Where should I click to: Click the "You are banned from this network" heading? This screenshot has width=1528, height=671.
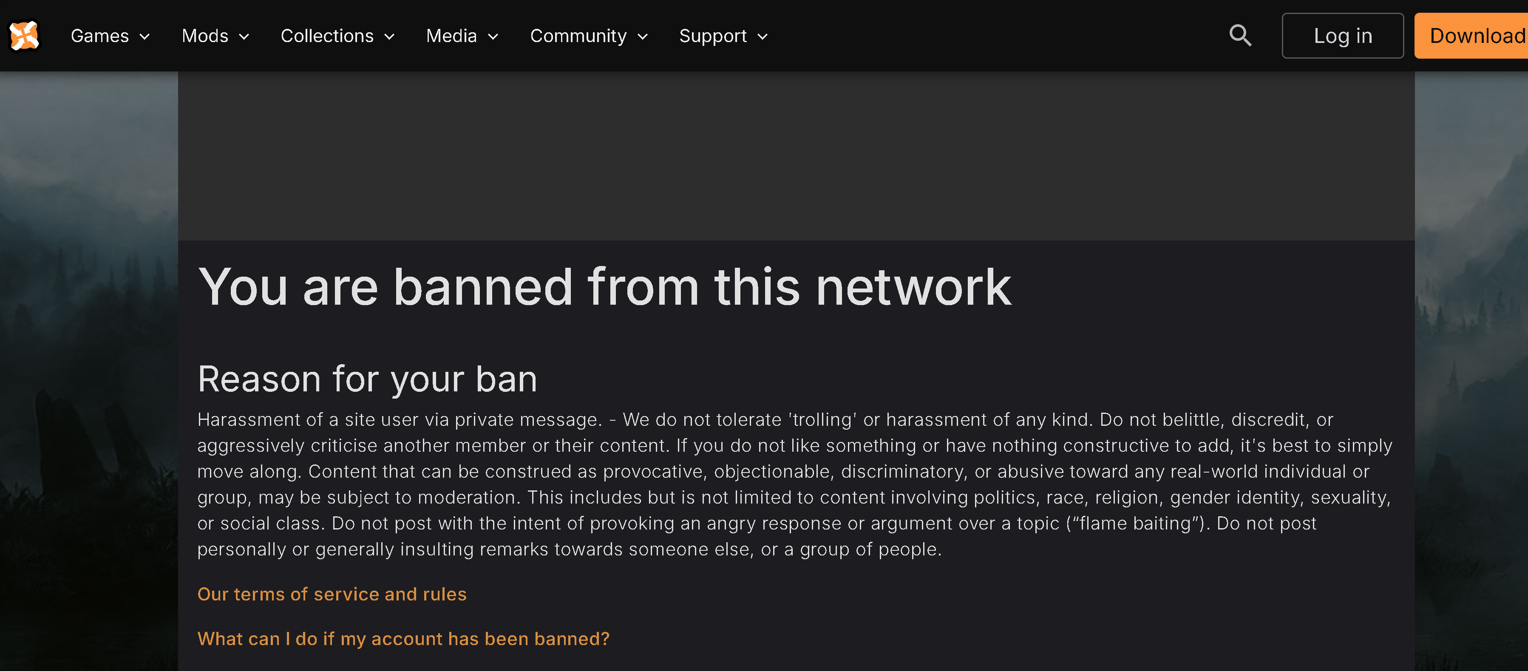click(x=604, y=286)
